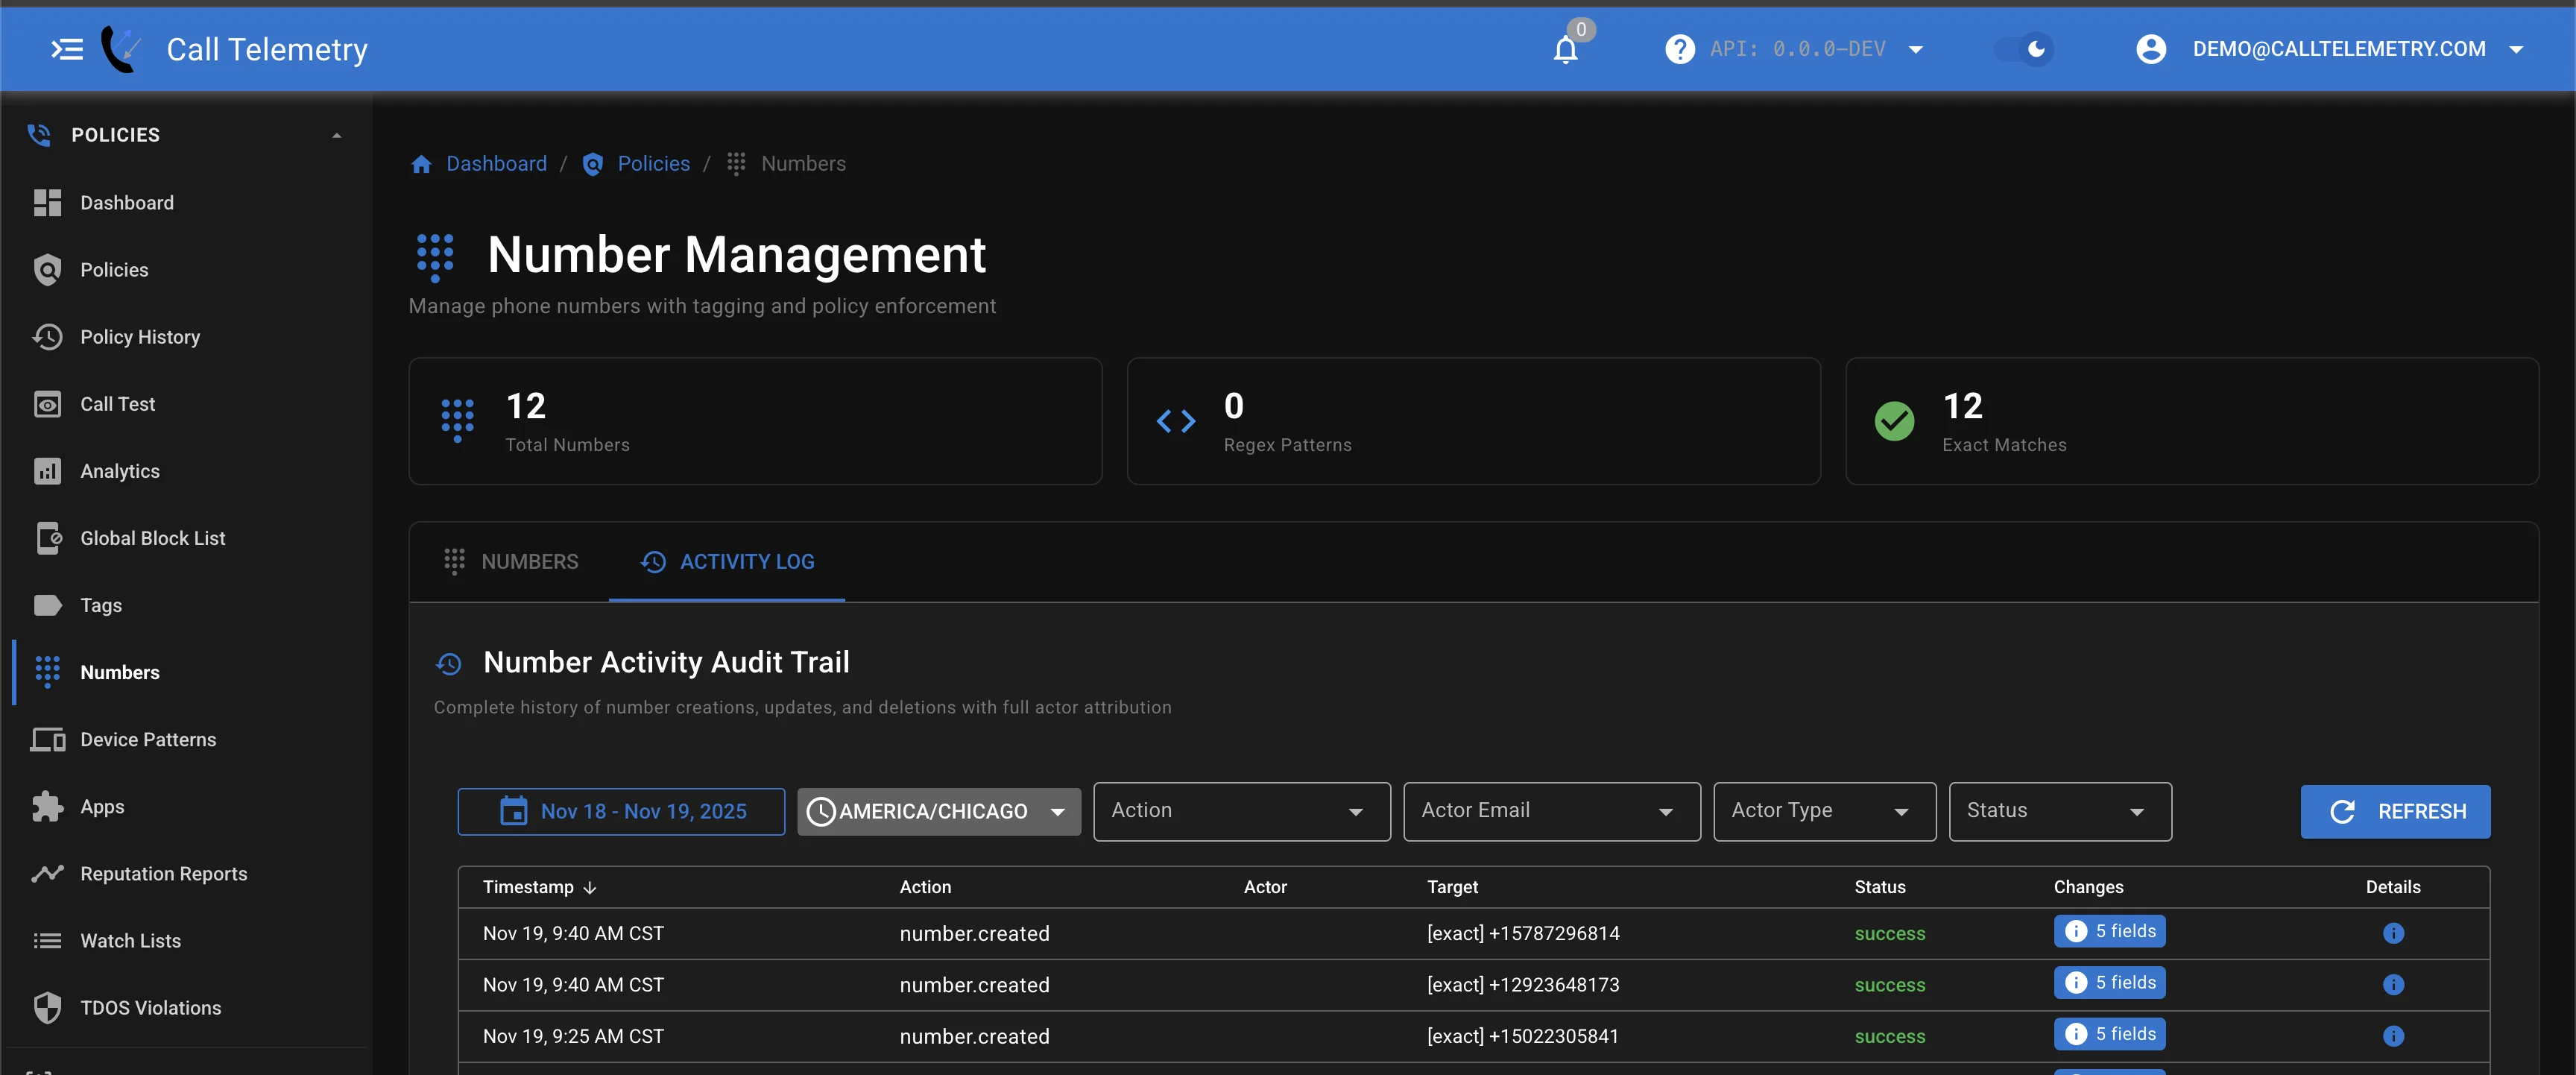Screen dimensions: 2576x1075
Task: Click the Apps puzzle piece icon
Action: click(47, 806)
